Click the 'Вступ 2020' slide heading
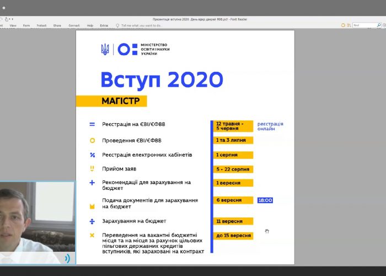 pos(162,80)
